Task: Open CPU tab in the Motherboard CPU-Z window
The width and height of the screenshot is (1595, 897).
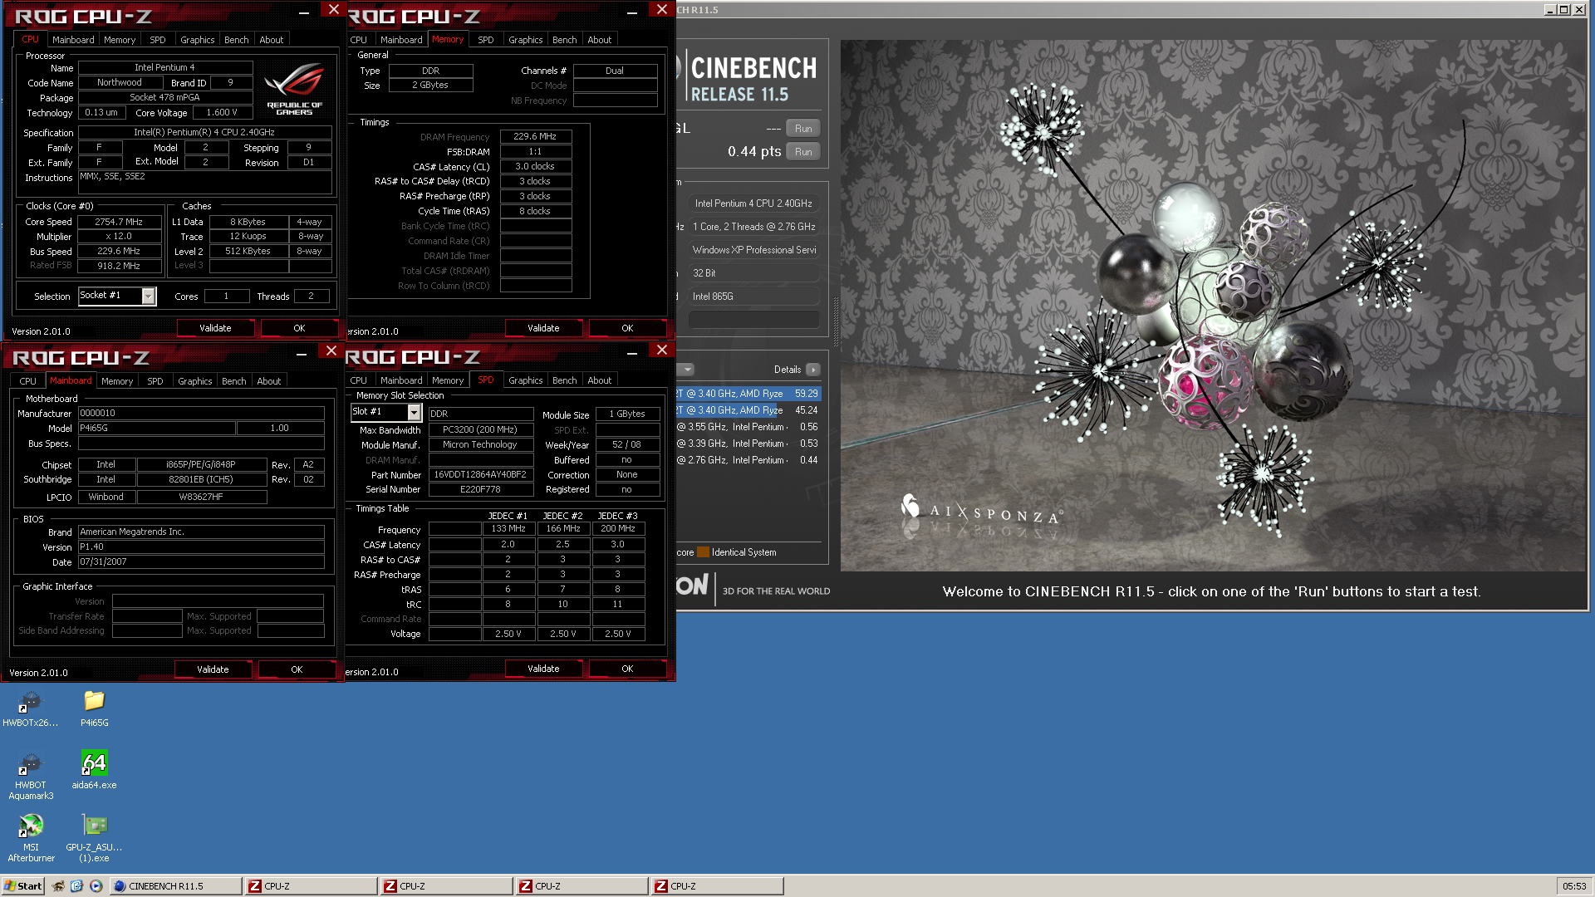Action: (x=28, y=381)
